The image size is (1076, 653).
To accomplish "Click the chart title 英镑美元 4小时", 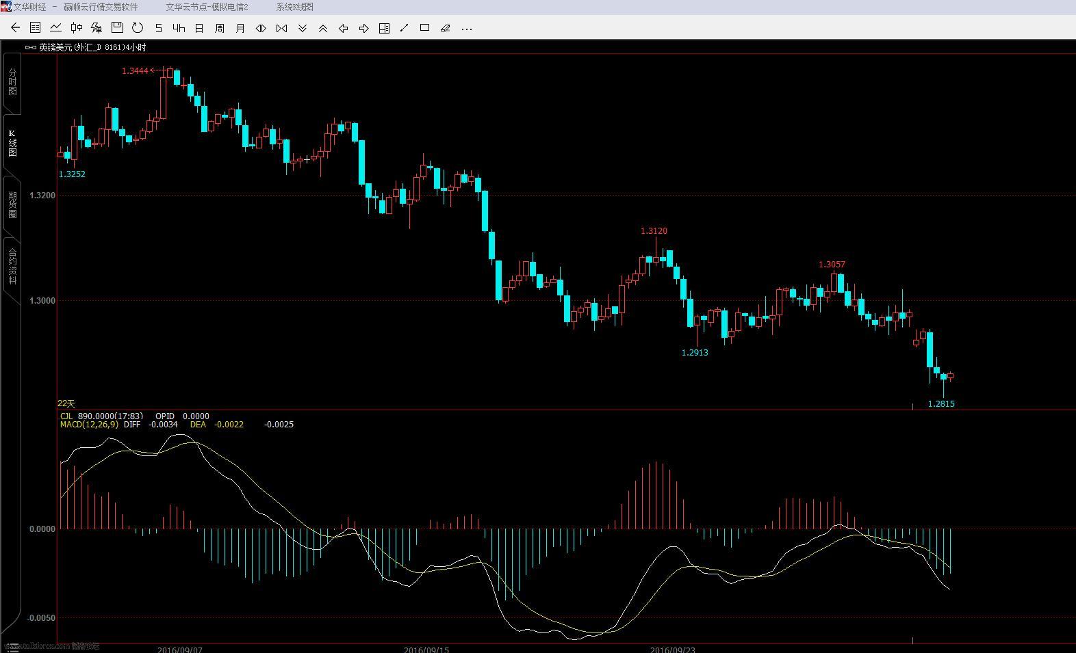I will (x=92, y=47).
